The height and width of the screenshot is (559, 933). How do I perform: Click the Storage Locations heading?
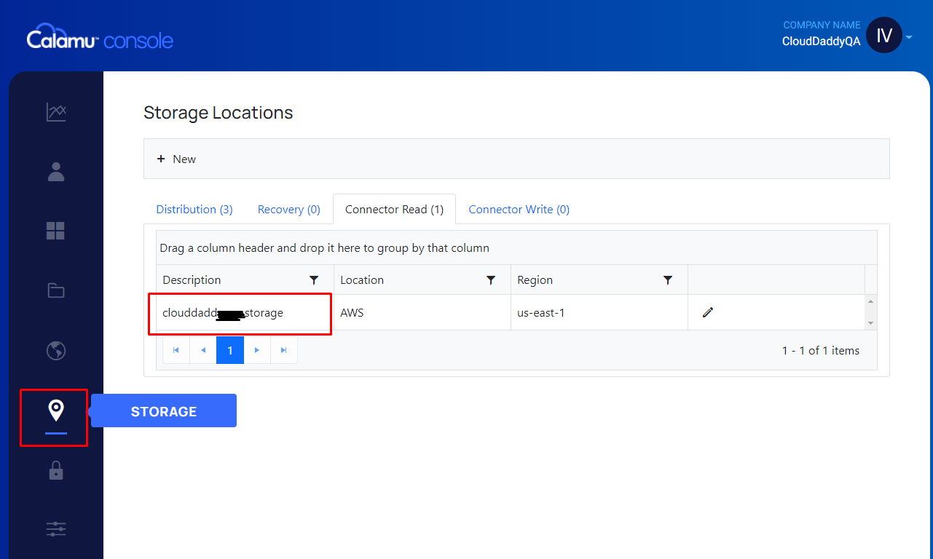coord(219,113)
